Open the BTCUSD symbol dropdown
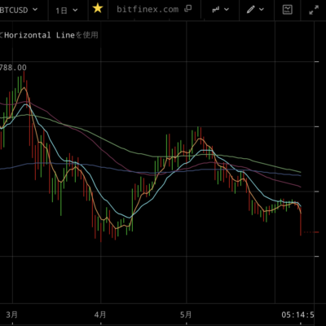This screenshot has height=326, width=326. pyautogui.click(x=19, y=10)
